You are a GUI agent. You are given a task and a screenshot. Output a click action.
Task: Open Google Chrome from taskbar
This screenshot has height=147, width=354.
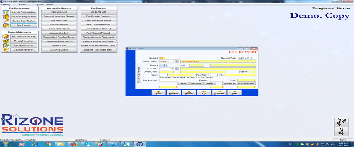pyautogui.click(x=49, y=144)
